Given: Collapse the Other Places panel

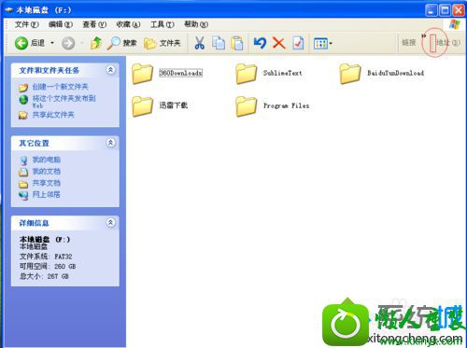Looking at the screenshot, I should 110,143.
